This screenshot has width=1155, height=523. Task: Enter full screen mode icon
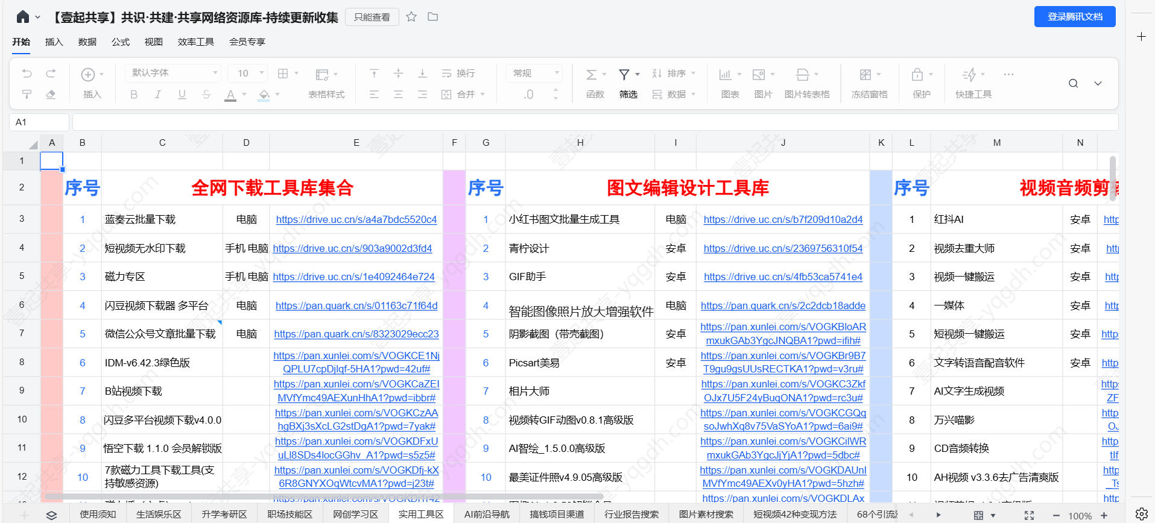point(1029,515)
